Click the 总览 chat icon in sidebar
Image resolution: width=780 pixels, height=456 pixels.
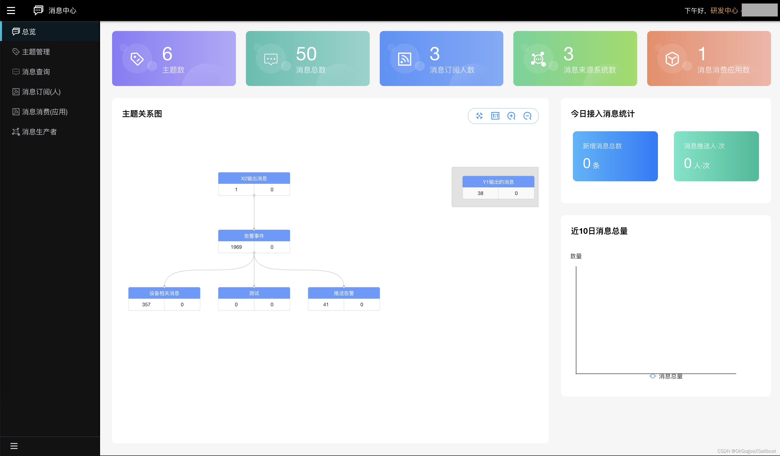tap(17, 31)
